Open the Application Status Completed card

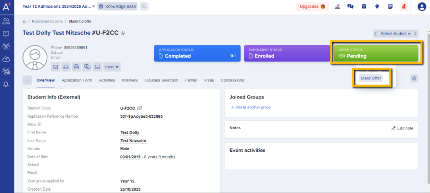point(197,53)
